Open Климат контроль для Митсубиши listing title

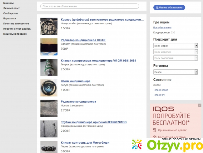tap(85, 143)
